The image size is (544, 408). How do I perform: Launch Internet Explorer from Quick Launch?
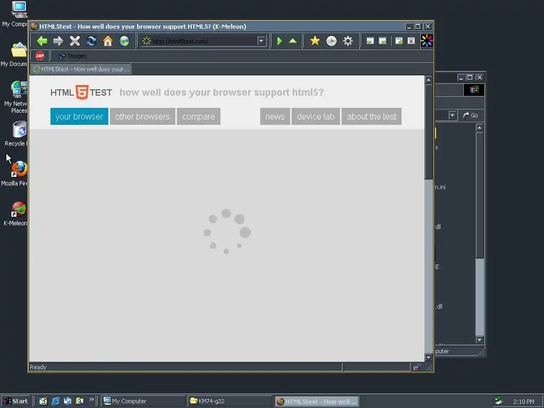click(55, 401)
